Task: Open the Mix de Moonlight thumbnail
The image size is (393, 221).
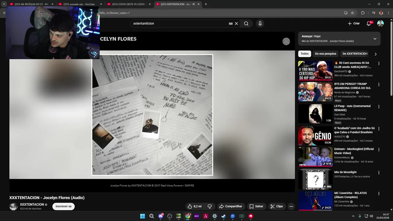Action: point(315,179)
